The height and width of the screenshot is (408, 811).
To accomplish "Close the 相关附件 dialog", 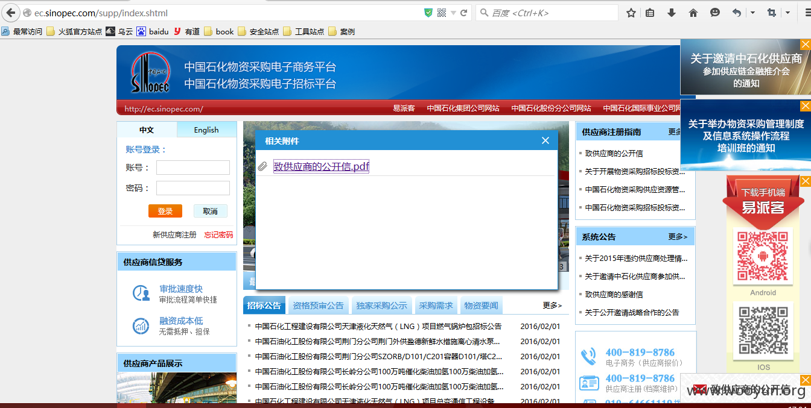I will [x=545, y=140].
